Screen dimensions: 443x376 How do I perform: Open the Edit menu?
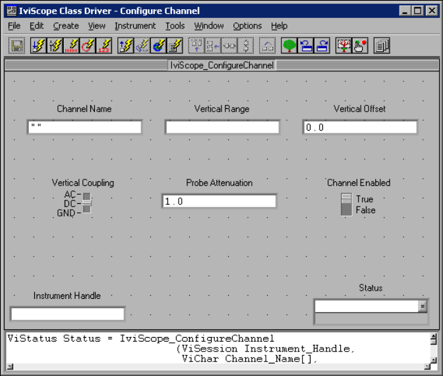click(x=36, y=26)
